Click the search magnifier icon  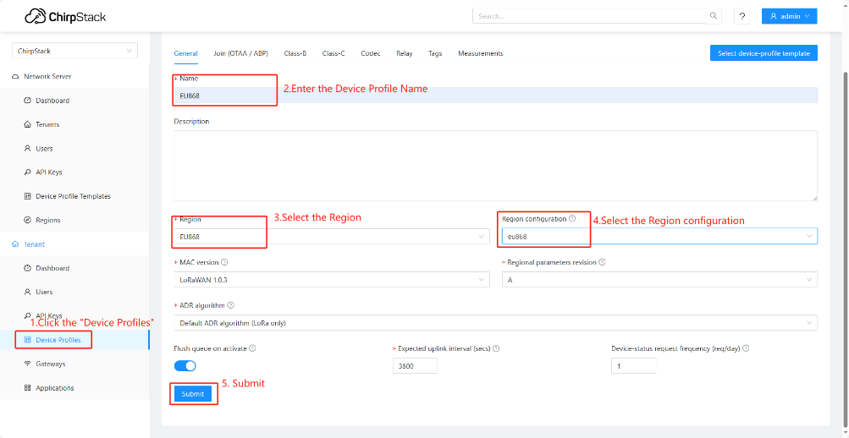(714, 16)
